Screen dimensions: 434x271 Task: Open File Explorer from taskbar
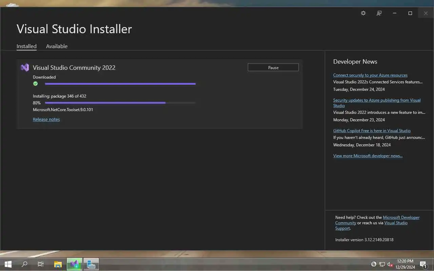tap(58, 264)
